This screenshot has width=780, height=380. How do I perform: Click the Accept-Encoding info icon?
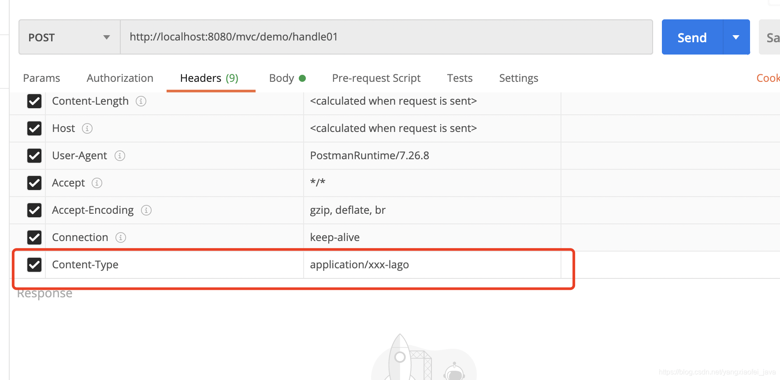[x=146, y=210]
